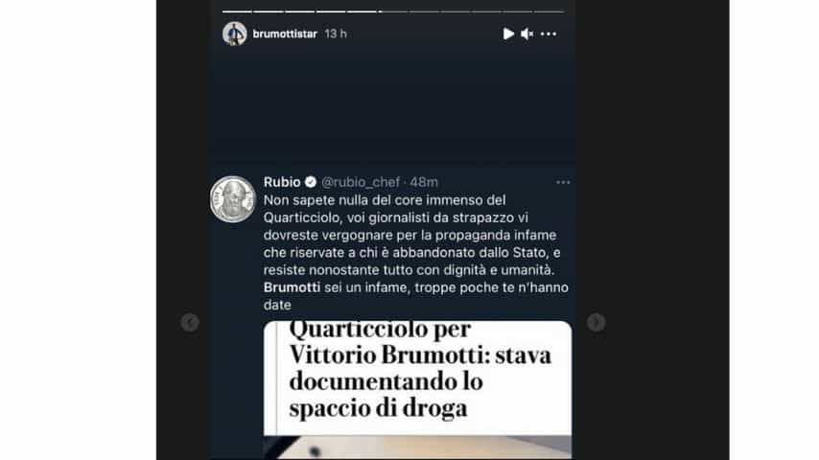Viewport: 819px width, 460px height.
Task: Click the article preview photo below the headline
Action: (x=417, y=448)
